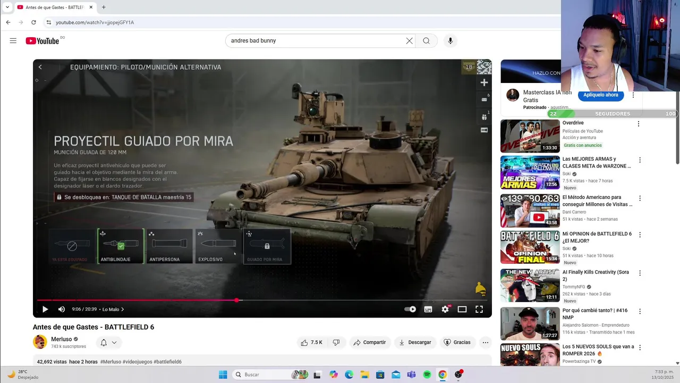This screenshot has width=680, height=383.
Task: Like the video with 7.5 K likes
Action: click(x=311, y=343)
